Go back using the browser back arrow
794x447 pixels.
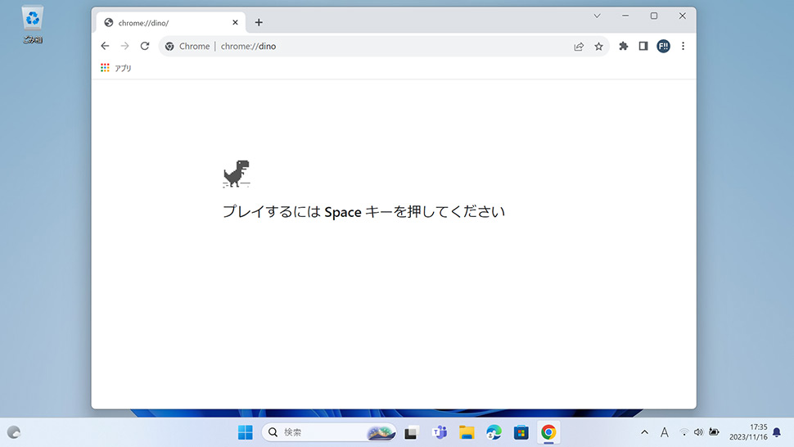point(105,46)
